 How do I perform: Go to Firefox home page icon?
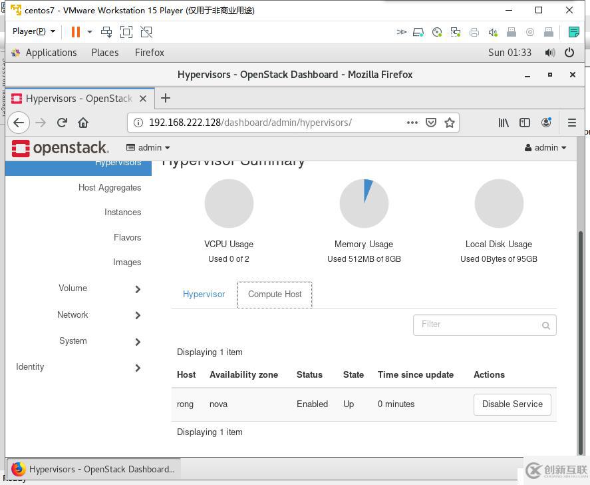coord(83,123)
